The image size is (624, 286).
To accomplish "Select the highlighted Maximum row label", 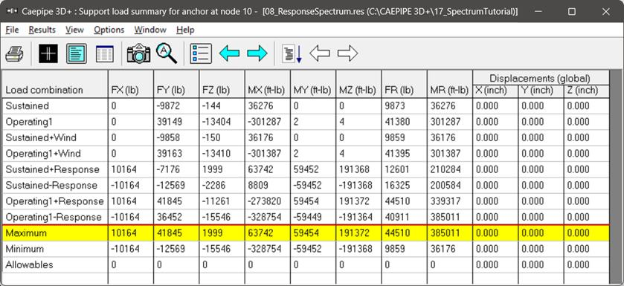I will (26, 233).
